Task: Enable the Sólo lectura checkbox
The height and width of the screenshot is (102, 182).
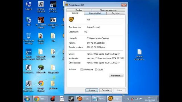Action: [x=82, y=69]
